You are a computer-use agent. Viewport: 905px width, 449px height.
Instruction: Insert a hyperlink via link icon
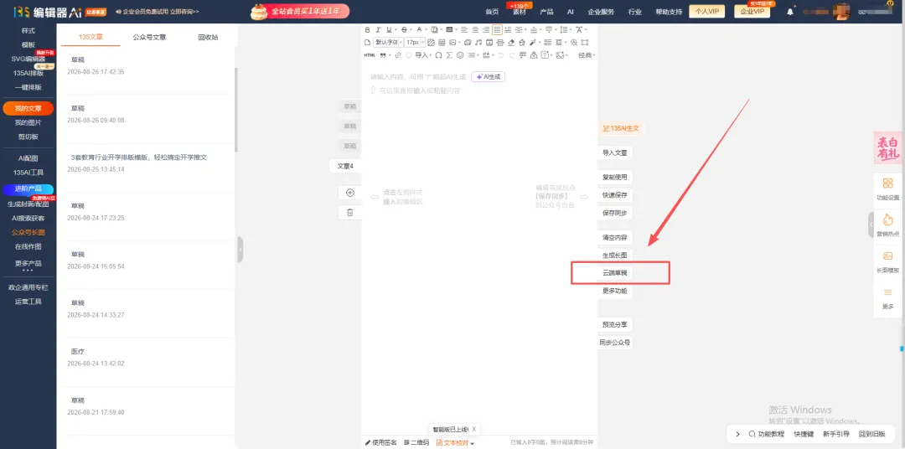[398, 55]
